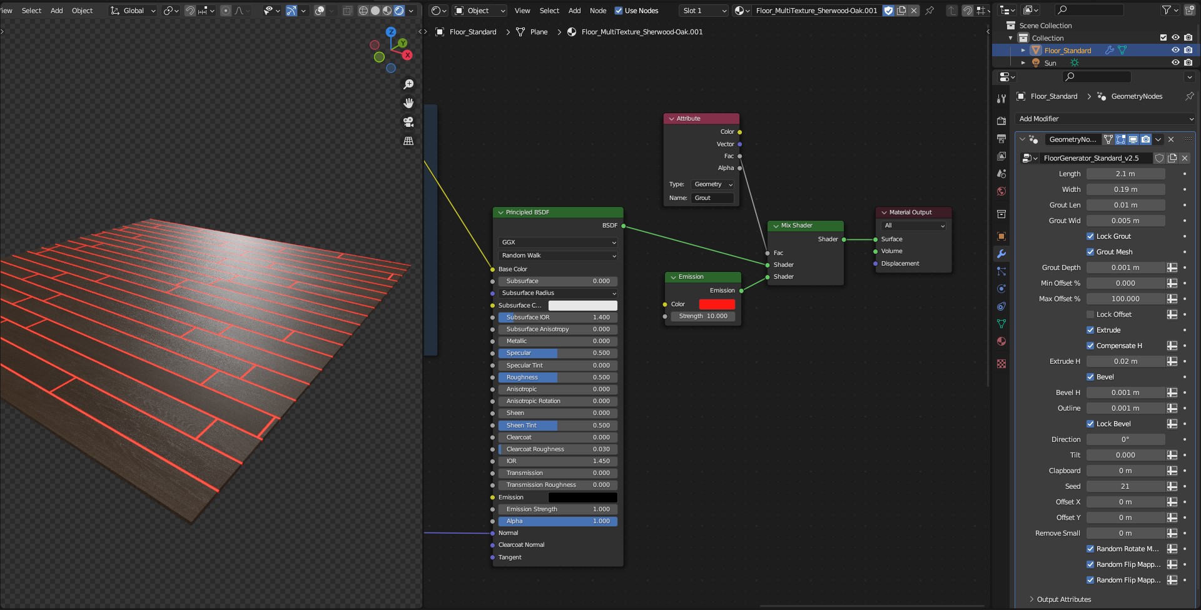Image resolution: width=1201 pixels, height=610 pixels.
Task: Disable the Lock Grout checkbox
Action: tap(1090, 236)
